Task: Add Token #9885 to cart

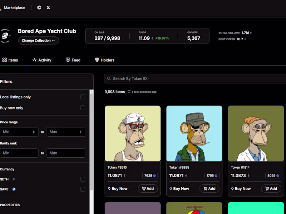Action: [209, 189]
